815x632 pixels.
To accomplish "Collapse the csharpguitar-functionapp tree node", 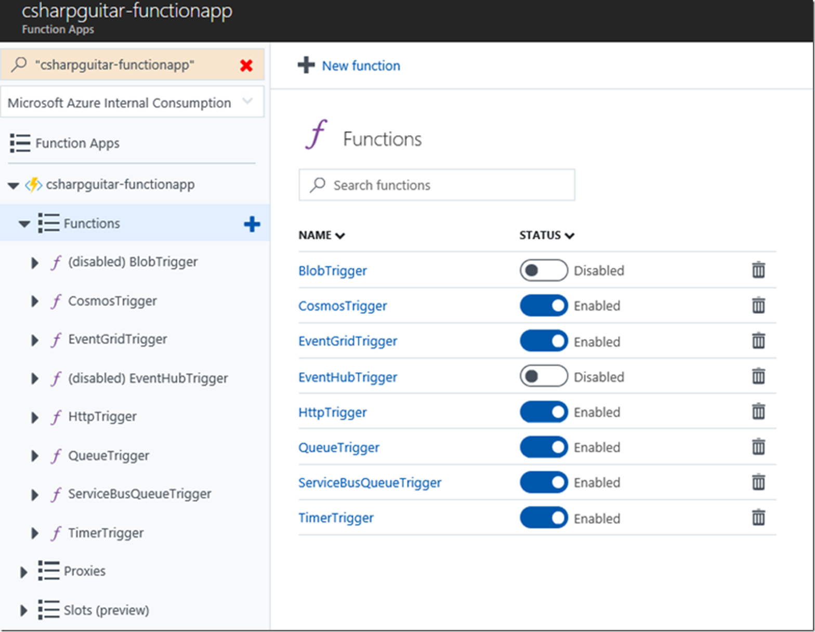I will tap(14, 185).
